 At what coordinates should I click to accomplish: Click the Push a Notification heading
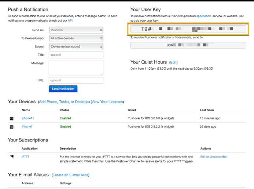[28, 10]
